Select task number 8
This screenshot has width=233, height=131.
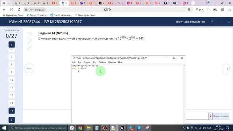(12, 64)
